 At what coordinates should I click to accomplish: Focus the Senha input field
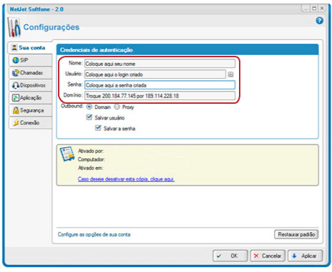[x=160, y=85]
